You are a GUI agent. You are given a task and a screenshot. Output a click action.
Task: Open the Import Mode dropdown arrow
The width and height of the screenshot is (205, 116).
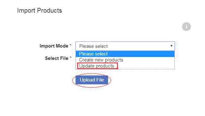[x=172, y=46]
